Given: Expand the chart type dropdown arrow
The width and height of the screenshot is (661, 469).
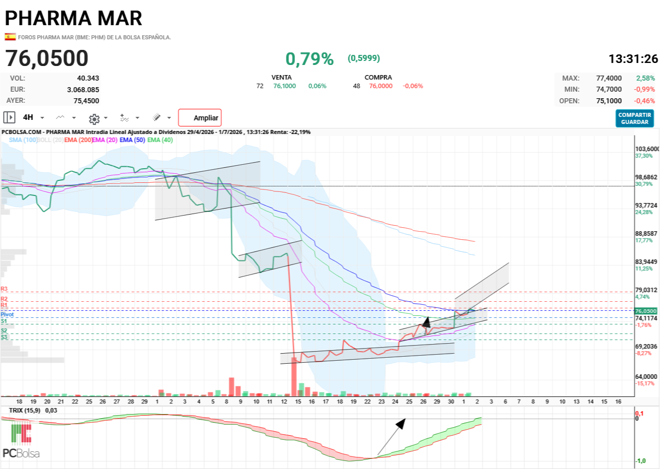Looking at the screenshot, I should 74,118.
